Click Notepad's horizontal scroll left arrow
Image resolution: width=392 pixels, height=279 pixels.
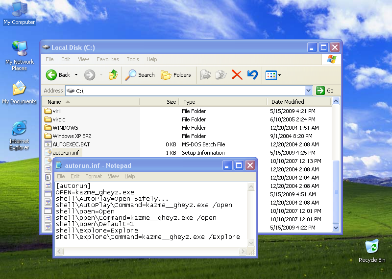(x=59, y=251)
